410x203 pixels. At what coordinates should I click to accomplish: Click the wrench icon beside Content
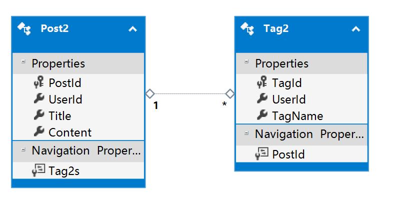point(39,132)
